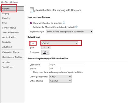Viewport: 128px width, 103px height.
Task: Select Quick Access Toolbar category
Action: (12, 57)
